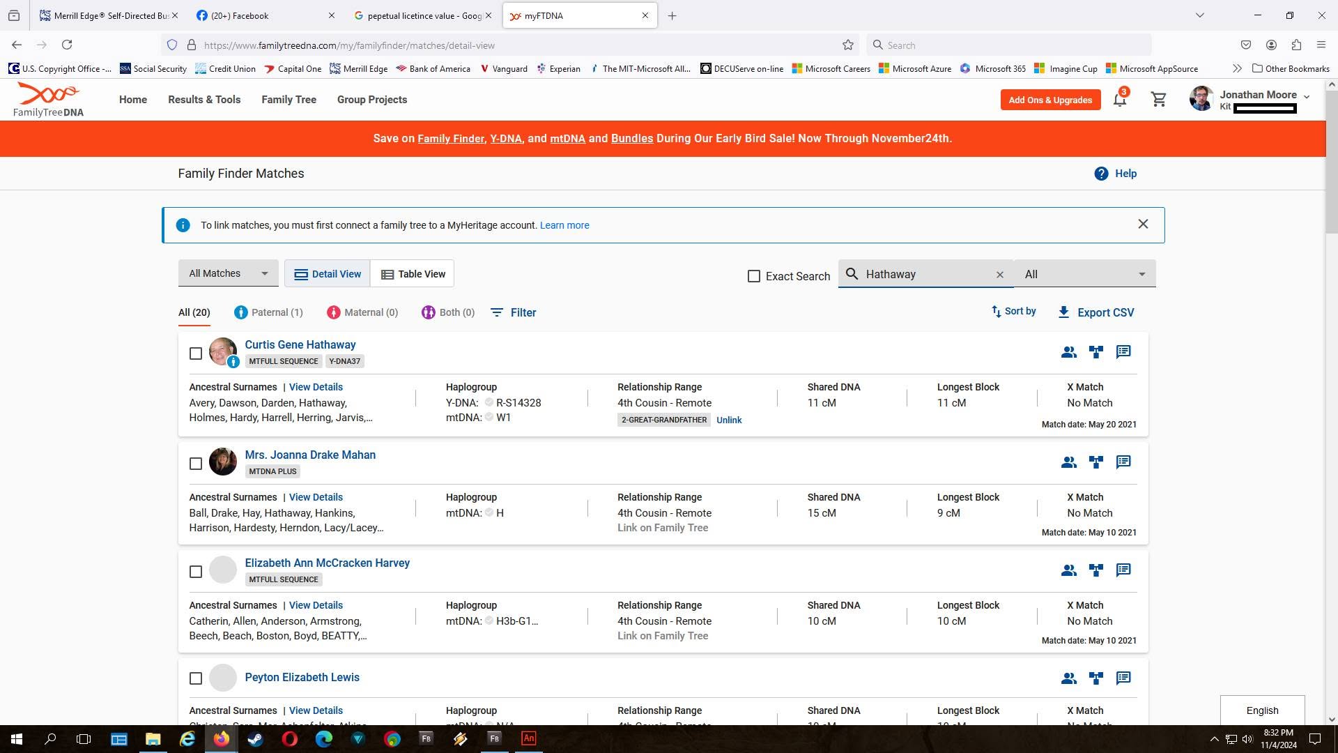
Task: Switch to Table View
Action: point(413,274)
